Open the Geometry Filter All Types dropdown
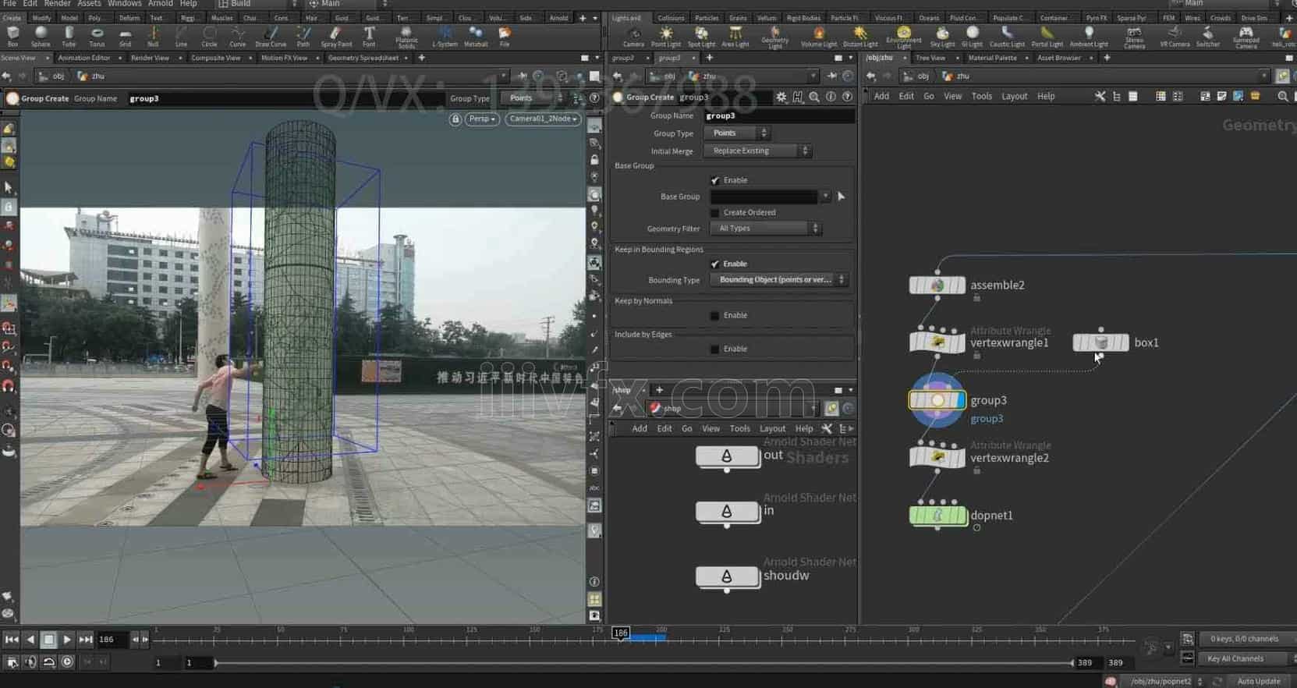 click(x=766, y=229)
